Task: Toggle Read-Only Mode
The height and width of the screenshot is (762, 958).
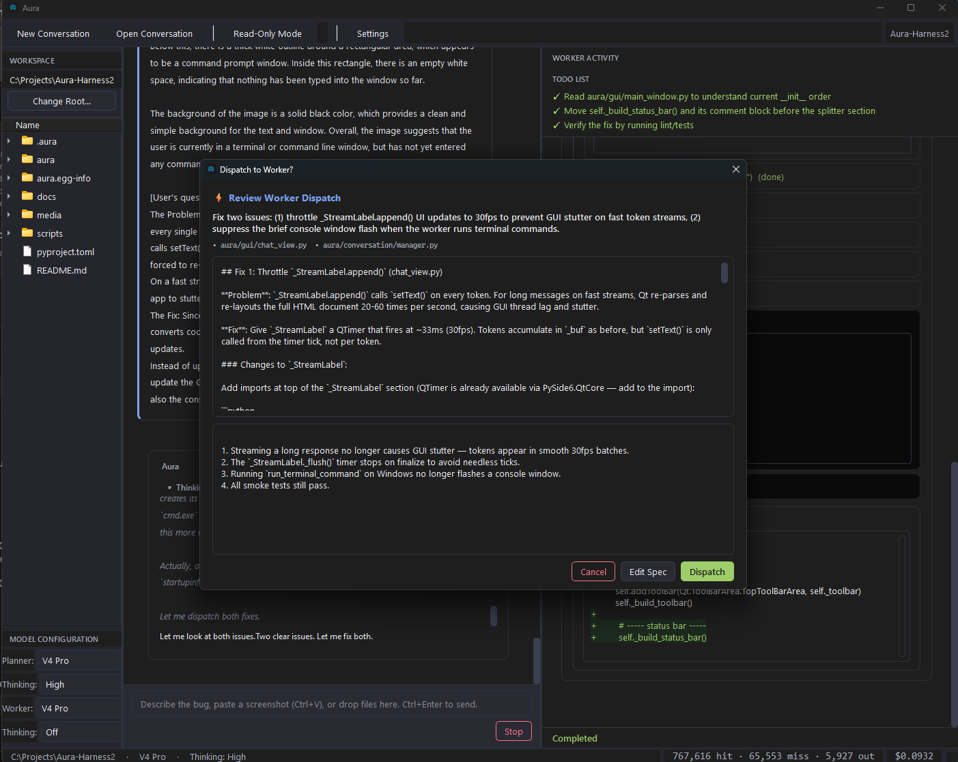Action: pyautogui.click(x=268, y=33)
